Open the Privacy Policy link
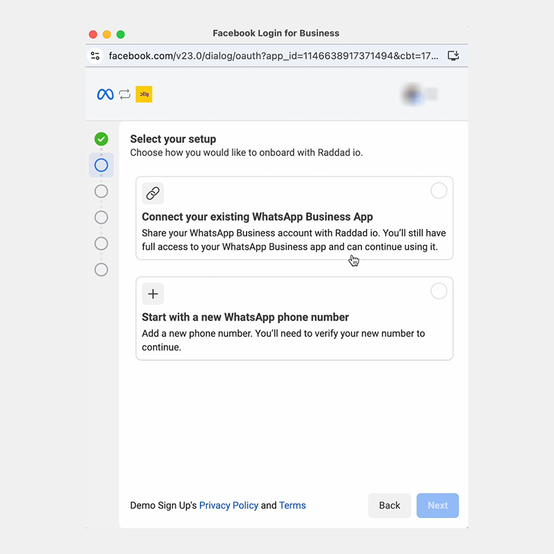The width and height of the screenshot is (554, 554). (x=228, y=505)
